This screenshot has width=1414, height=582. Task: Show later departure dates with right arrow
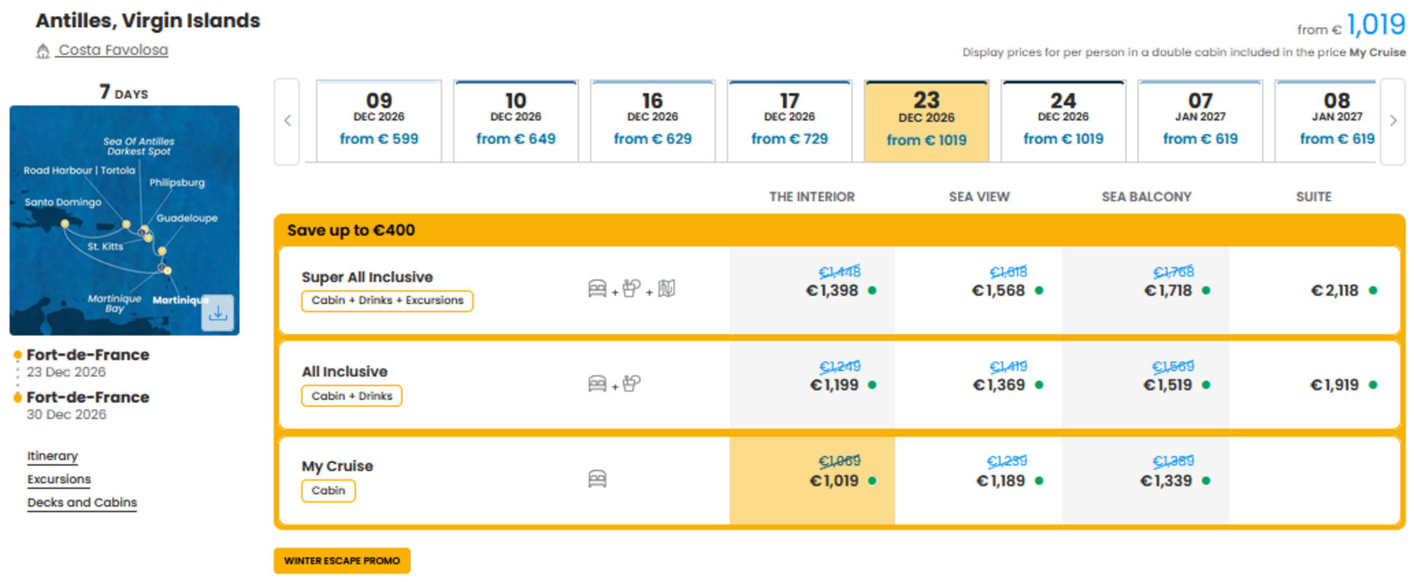[1393, 121]
